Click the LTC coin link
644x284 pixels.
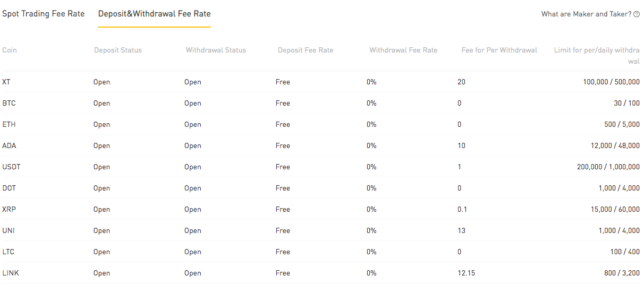(9, 252)
